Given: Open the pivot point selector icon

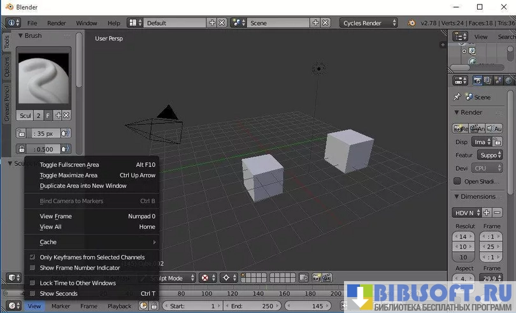Looking at the screenshot, I should click(226, 278).
